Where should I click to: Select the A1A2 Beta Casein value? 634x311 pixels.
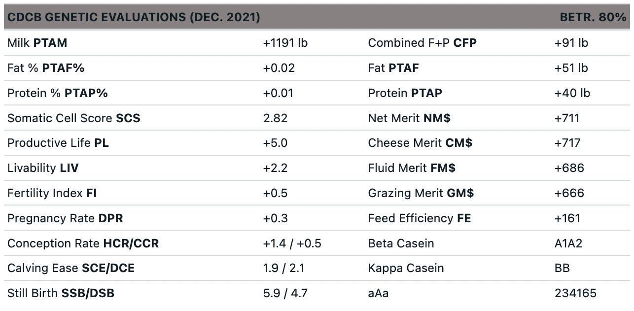[x=568, y=243]
